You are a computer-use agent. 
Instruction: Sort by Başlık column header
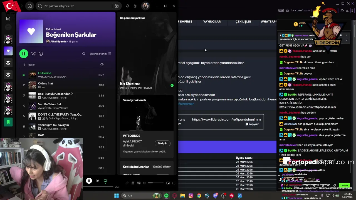(x=32, y=64)
